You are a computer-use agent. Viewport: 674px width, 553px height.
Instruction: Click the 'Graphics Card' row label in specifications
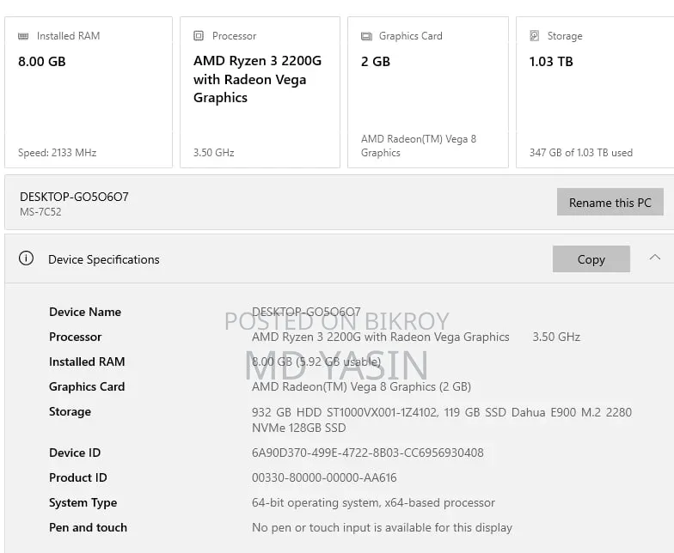(x=87, y=386)
